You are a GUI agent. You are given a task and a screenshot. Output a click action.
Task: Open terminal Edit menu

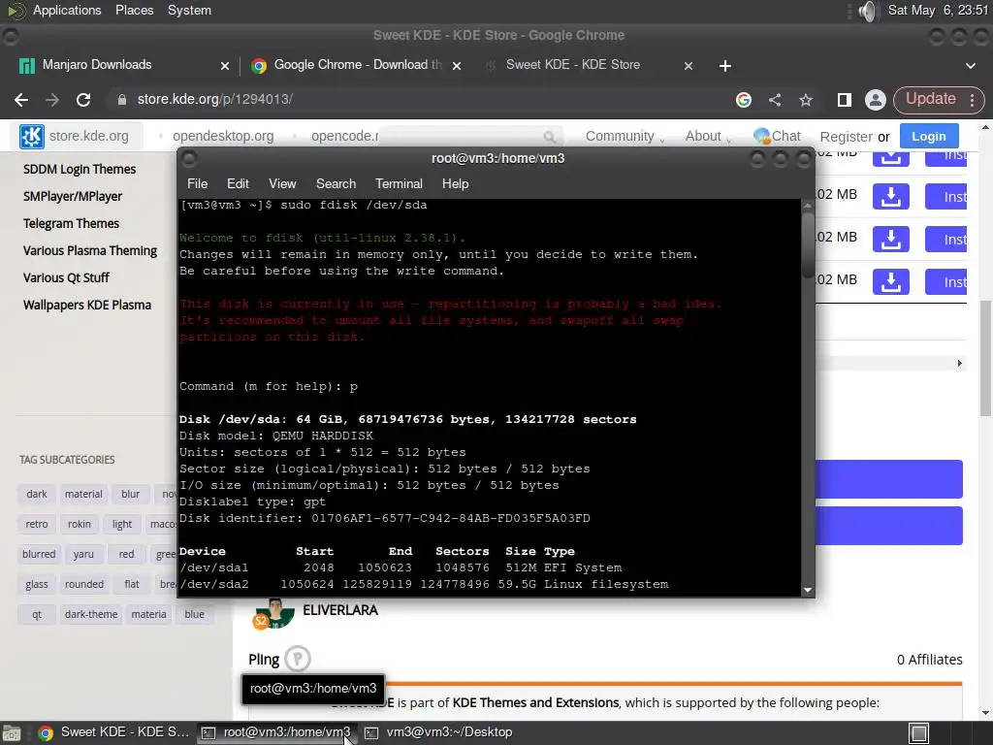[x=238, y=183]
